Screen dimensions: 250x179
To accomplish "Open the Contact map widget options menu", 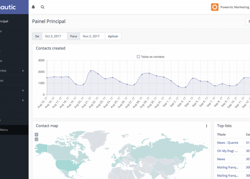I will [x=206, y=126].
